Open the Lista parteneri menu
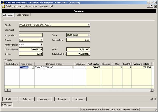Image resolution: width=158 pixels, height=112 pixels. [30, 6]
